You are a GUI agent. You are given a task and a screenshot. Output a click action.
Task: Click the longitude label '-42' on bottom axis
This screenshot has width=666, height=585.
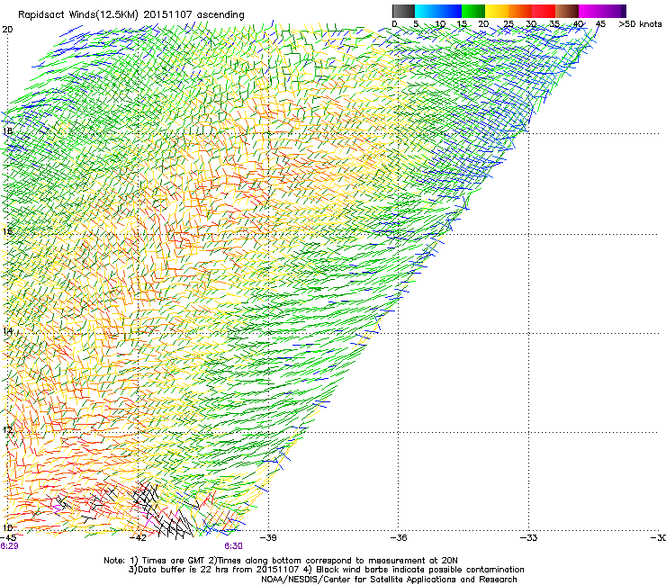tap(138, 538)
